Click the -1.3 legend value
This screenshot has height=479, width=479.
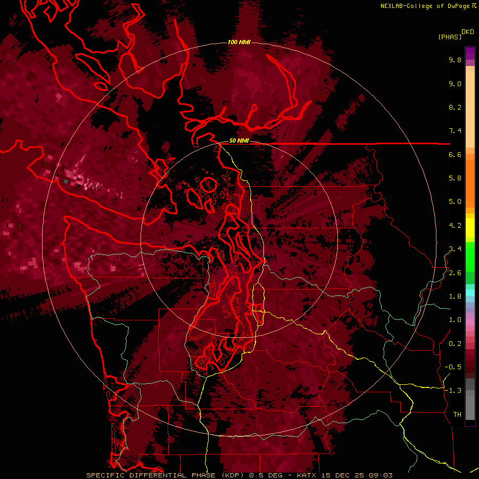coord(453,391)
